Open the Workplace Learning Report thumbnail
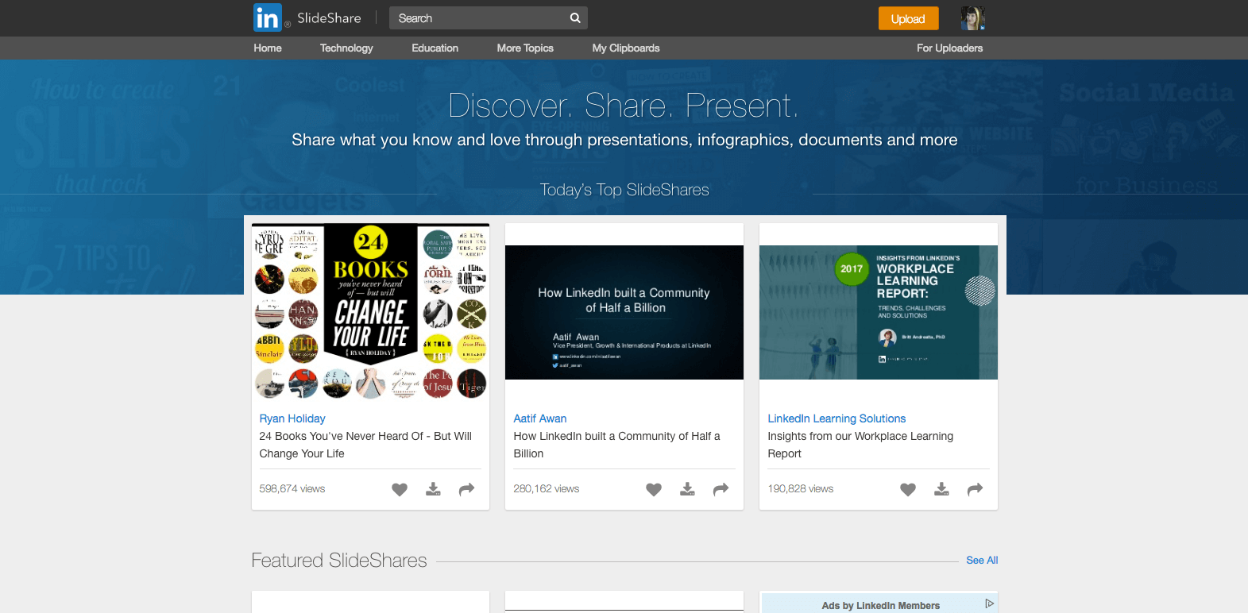This screenshot has width=1248, height=613. point(879,312)
